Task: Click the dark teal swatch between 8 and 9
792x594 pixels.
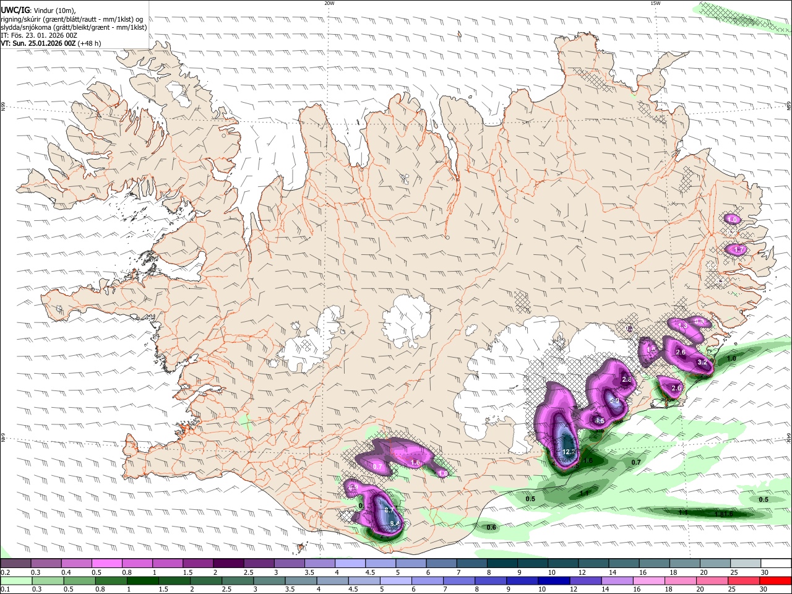Action: [x=501, y=563]
